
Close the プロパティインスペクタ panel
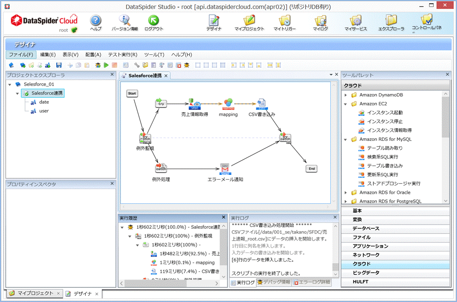click(112, 183)
